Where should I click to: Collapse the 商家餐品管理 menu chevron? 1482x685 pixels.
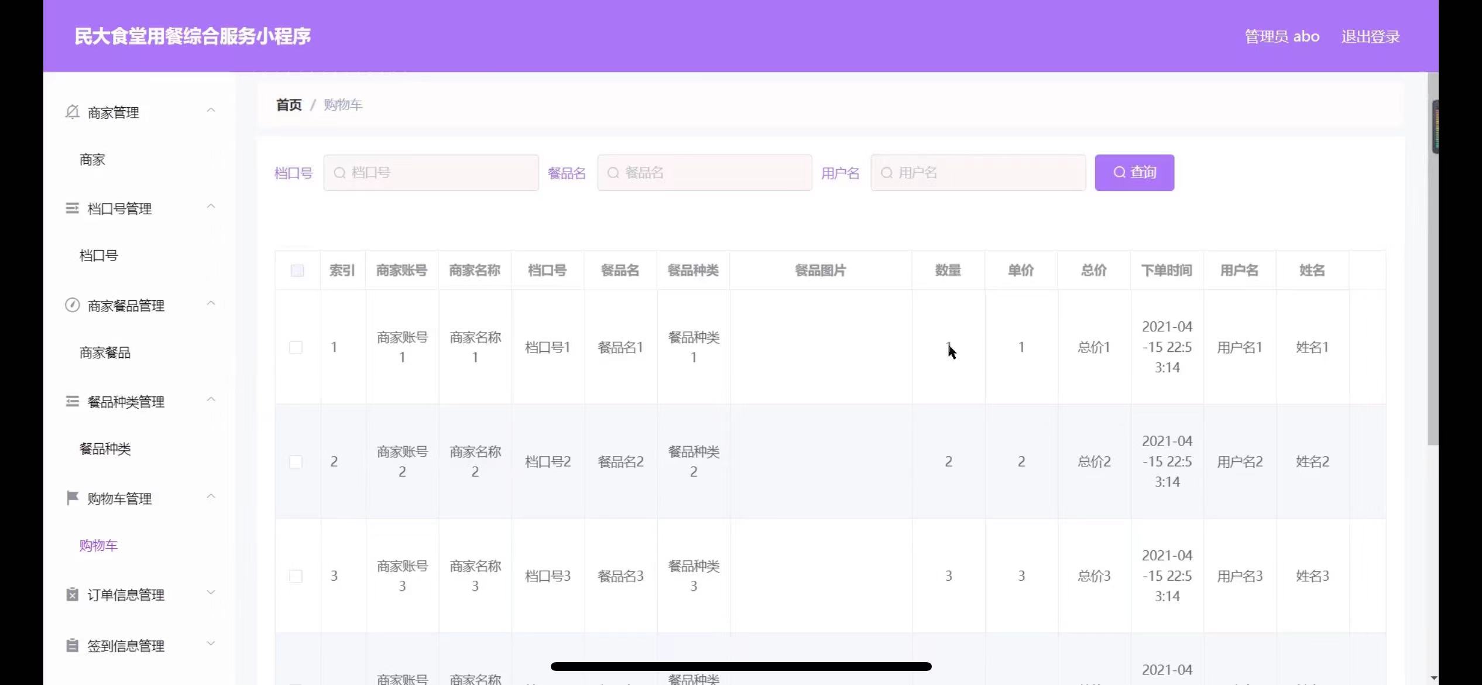pos(211,303)
